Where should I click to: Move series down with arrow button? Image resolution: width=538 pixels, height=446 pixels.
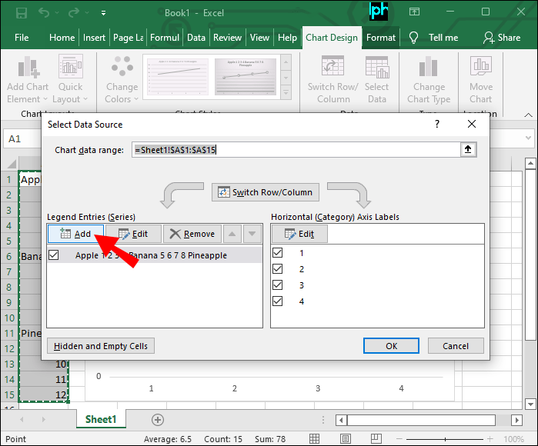coord(252,234)
